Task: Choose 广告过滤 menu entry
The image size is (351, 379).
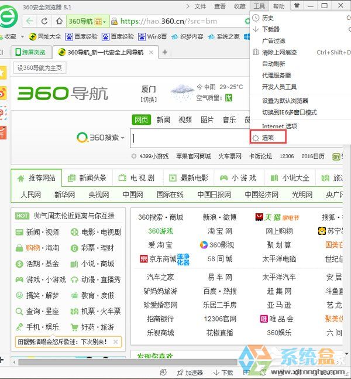Action: pyautogui.click(x=301, y=41)
